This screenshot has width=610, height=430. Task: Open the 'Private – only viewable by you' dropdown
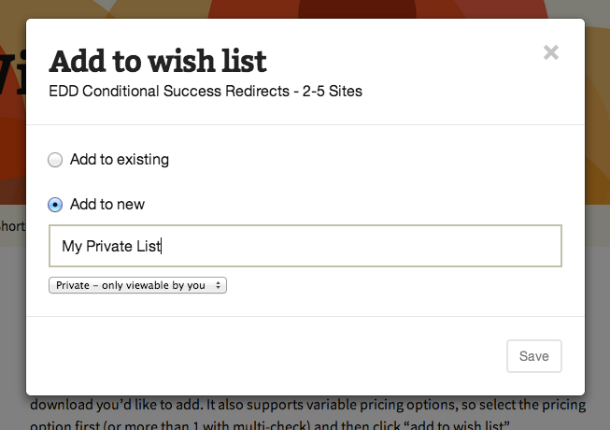pos(137,285)
